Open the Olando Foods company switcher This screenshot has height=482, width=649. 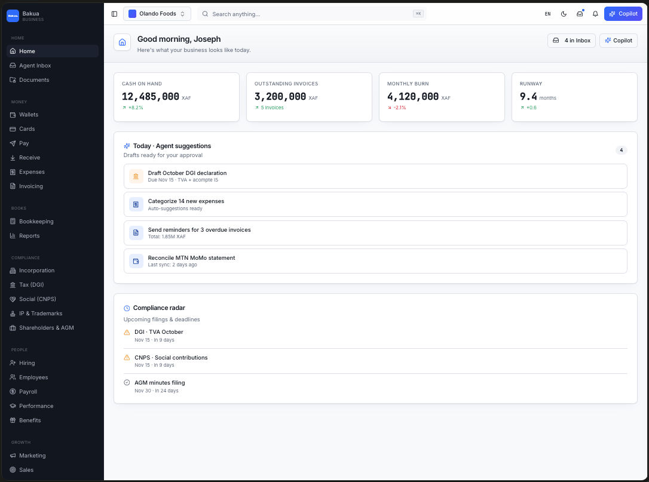[157, 14]
